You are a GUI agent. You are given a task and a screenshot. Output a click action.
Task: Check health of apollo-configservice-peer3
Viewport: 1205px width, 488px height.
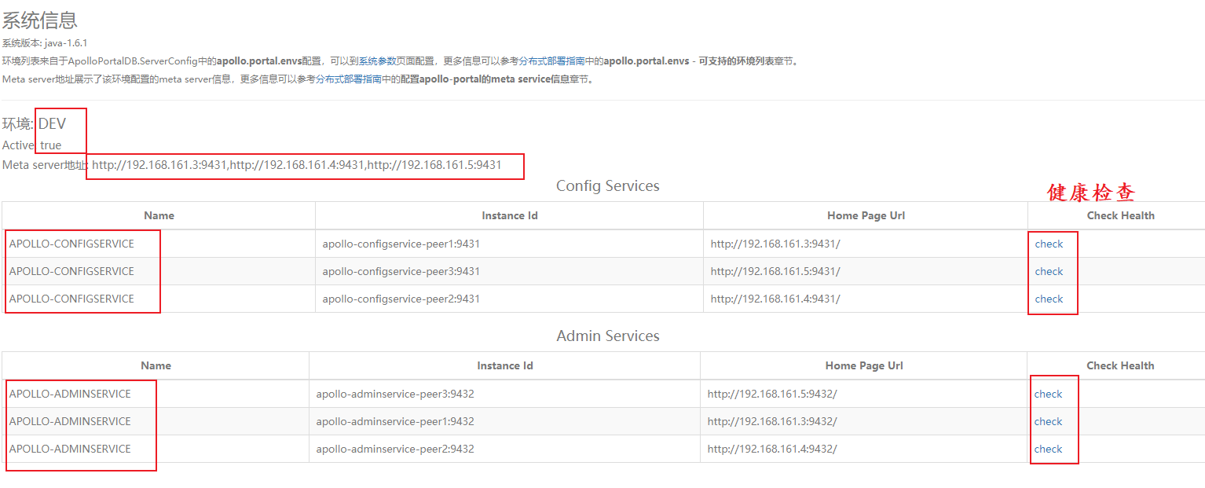tap(1049, 271)
